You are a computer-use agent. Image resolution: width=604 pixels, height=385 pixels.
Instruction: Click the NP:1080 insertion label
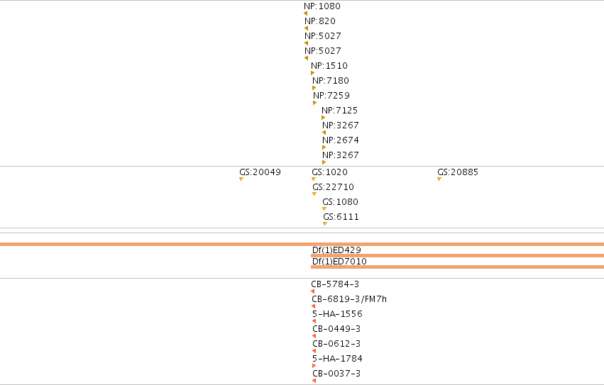322,6
